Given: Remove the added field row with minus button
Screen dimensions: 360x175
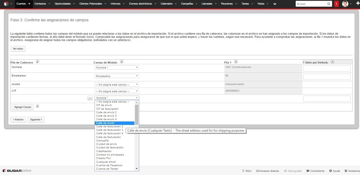Looking at the screenshot, I should click(x=90, y=98).
